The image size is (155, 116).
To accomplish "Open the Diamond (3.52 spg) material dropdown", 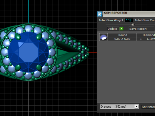I will coord(119,107).
